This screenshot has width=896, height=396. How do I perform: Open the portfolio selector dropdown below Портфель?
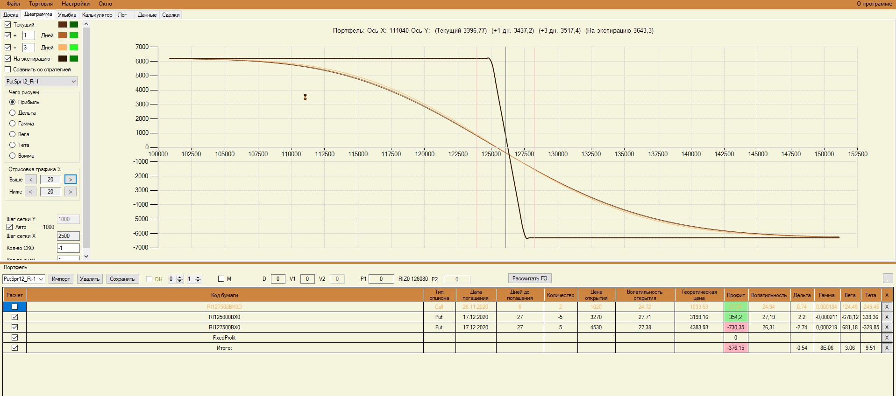point(24,279)
